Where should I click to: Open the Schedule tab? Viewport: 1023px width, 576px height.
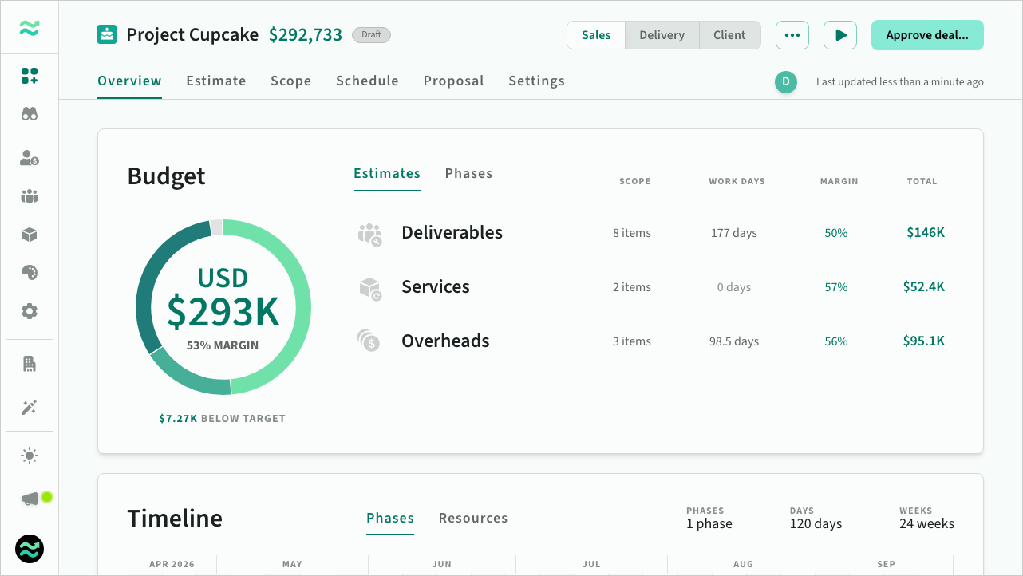pyautogui.click(x=367, y=81)
